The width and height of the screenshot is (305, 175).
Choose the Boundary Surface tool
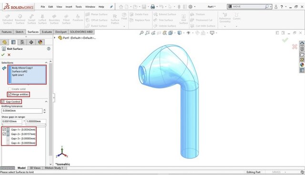pos(54,19)
